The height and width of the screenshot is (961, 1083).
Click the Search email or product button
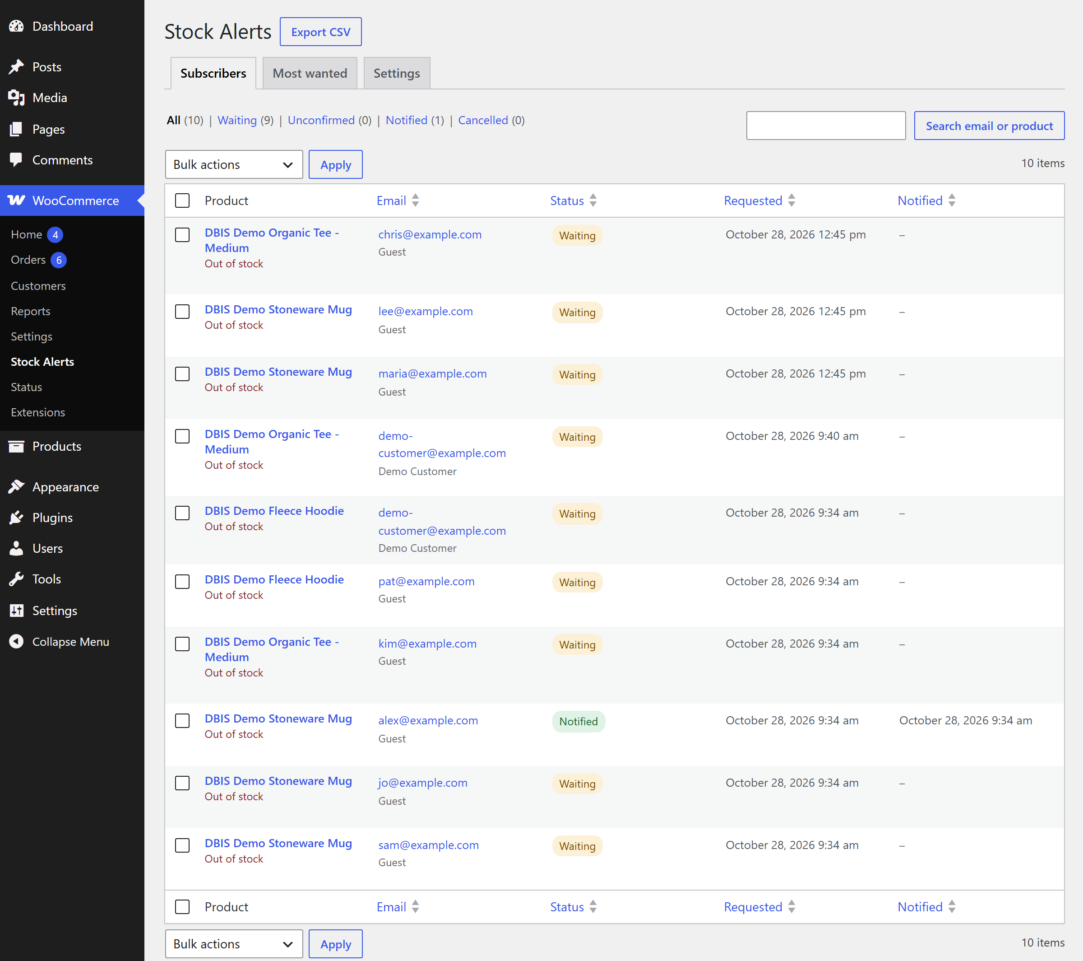click(989, 126)
